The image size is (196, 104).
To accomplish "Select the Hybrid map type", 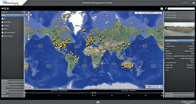I will point(152,13).
